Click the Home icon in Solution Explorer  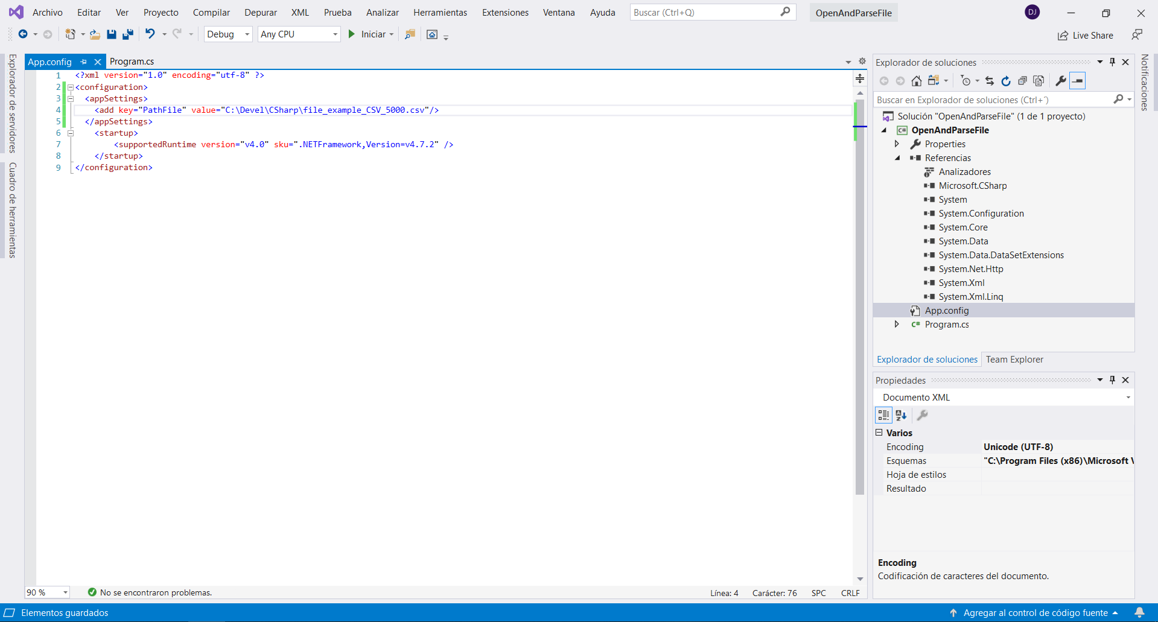pyautogui.click(x=916, y=81)
